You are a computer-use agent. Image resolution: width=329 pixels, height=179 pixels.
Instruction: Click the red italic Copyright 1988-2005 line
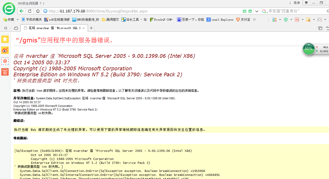[x=73, y=68]
